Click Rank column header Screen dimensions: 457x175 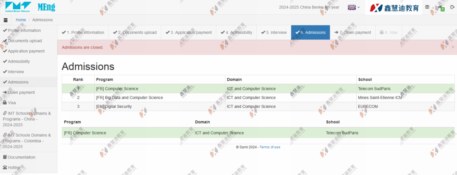[78, 79]
